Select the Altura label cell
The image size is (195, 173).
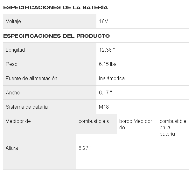click(12, 148)
